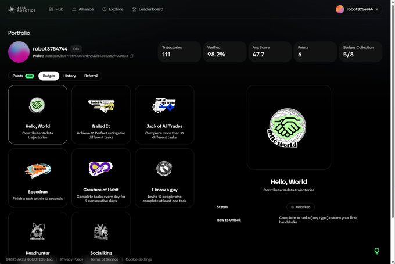The height and width of the screenshot is (264, 395).
Task: Click the Axis Robotics logo
Action: (21, 9)
